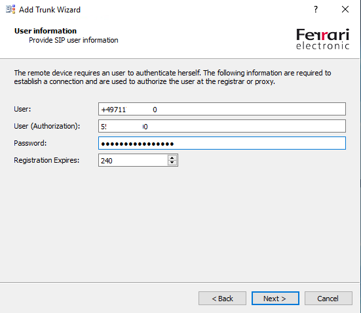Viewport: 361px width, 313px height.
Task: Click the Registration Expires value box
Action: (x=133, y=160)
